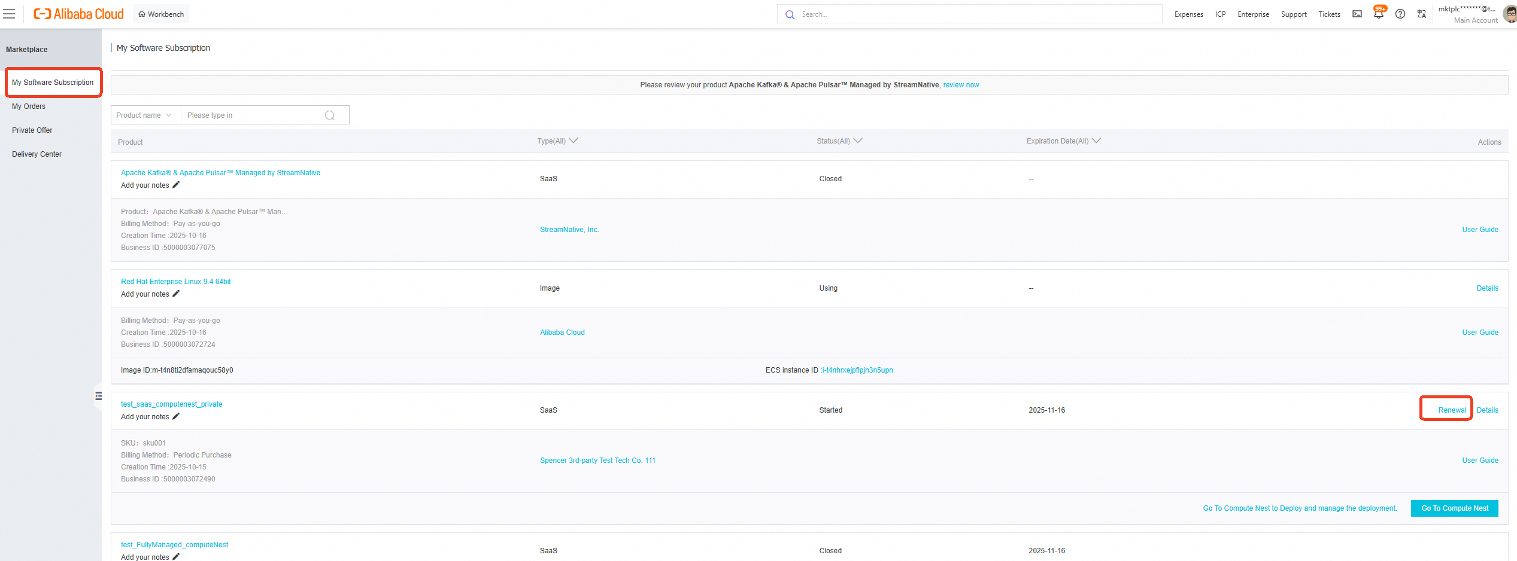The height and width of the screenshot is (561, 1517).
Task: Click the Alibaba Cloud logo
Action: pyautogui.click(x=78, y=14)
